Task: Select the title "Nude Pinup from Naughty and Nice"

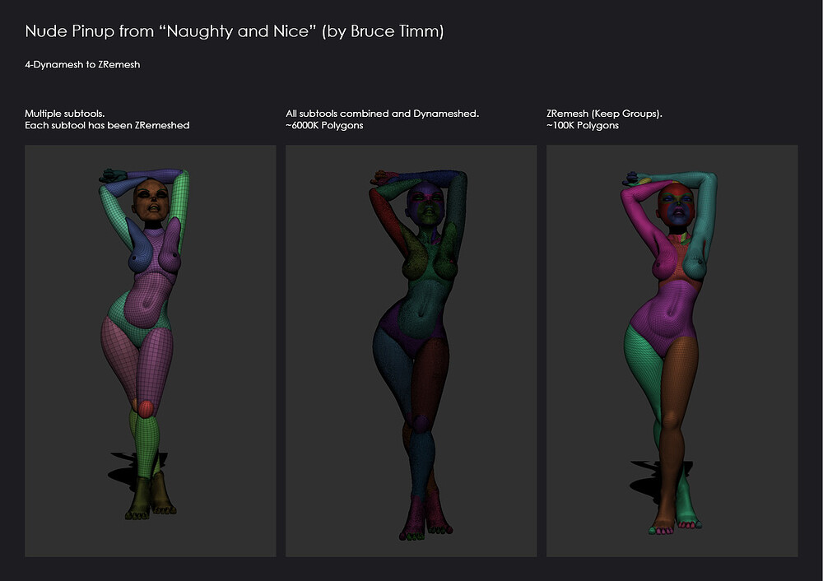Action: 234,31
